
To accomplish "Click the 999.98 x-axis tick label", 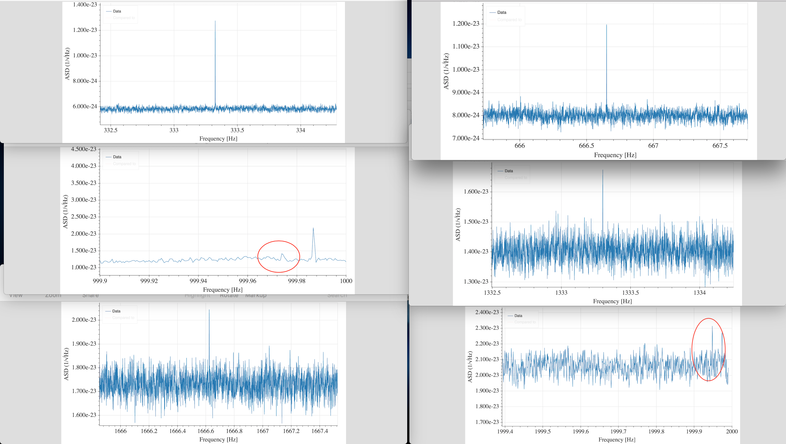I will point(297,281).
